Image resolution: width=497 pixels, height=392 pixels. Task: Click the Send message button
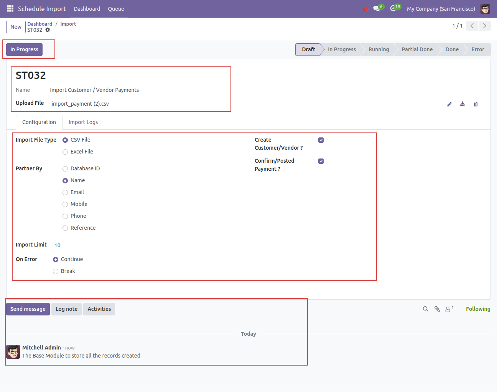(28, 309)
